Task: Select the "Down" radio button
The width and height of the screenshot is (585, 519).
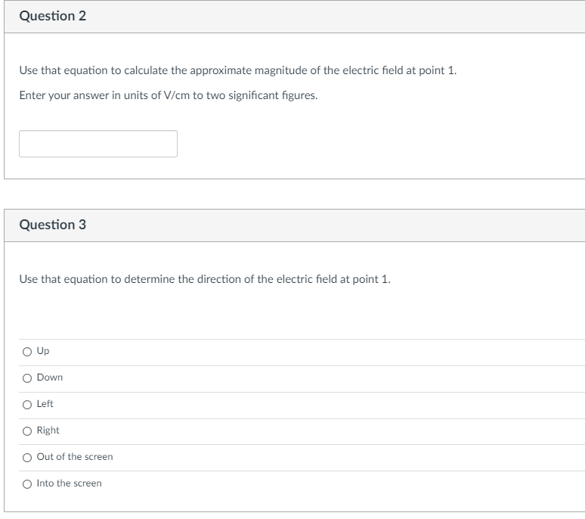Action: point(27,378)
